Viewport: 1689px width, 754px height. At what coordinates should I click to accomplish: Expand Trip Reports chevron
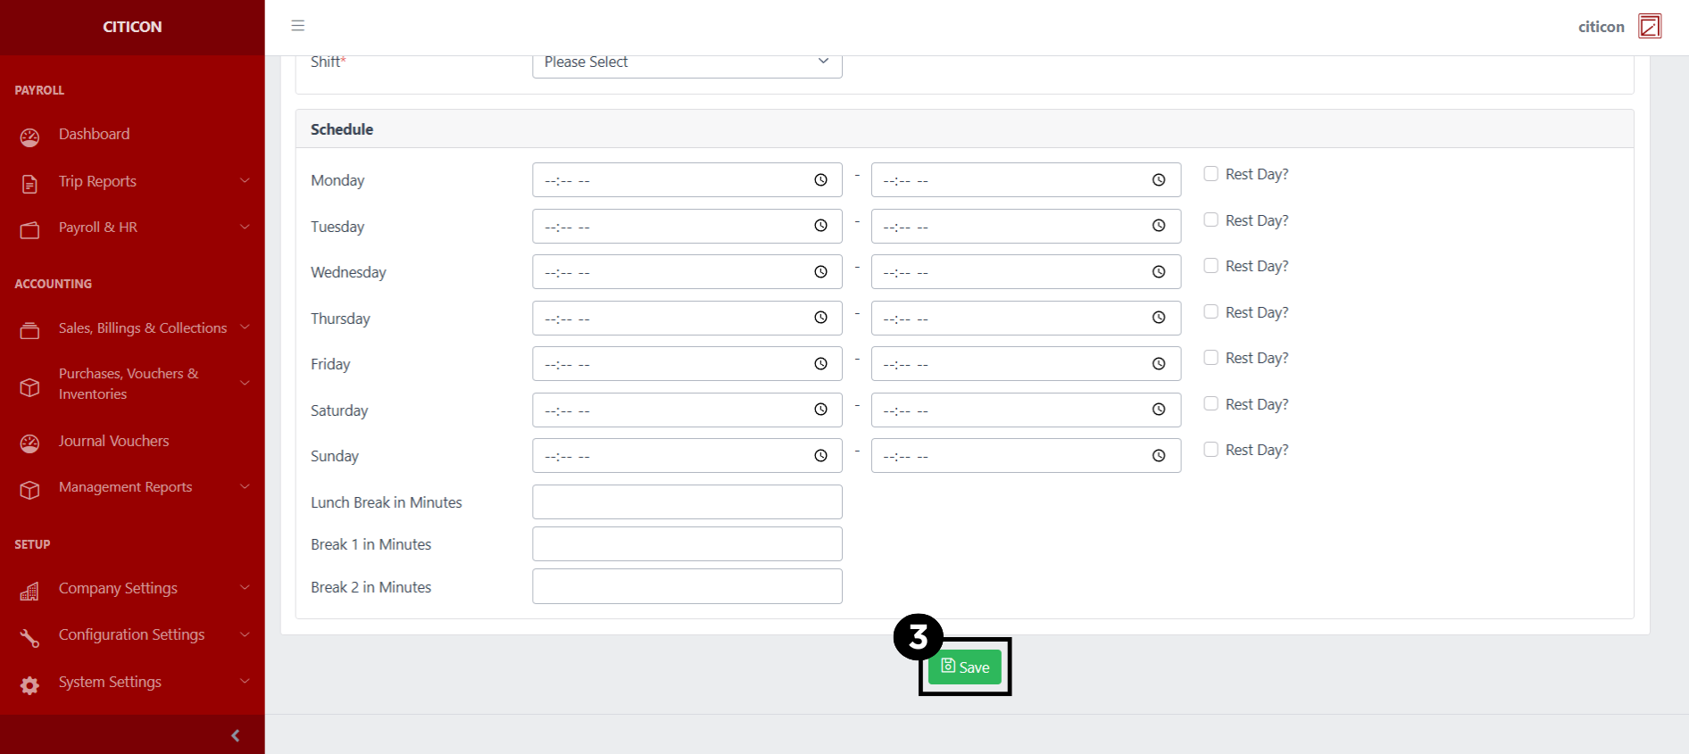point(245,180)
